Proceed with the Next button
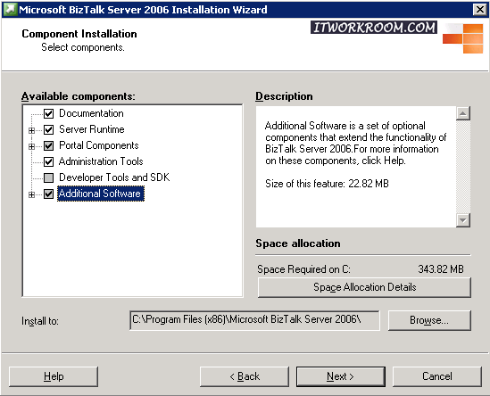Image resolution: width=490 pixels, height=396 pixels. (341, 376)
